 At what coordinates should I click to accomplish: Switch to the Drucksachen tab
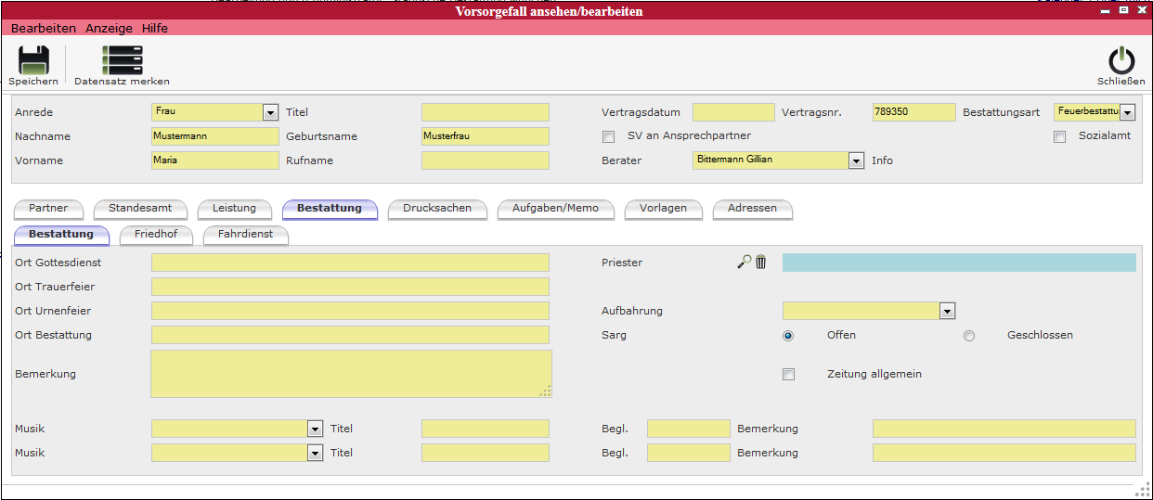(x=437, y=209)
